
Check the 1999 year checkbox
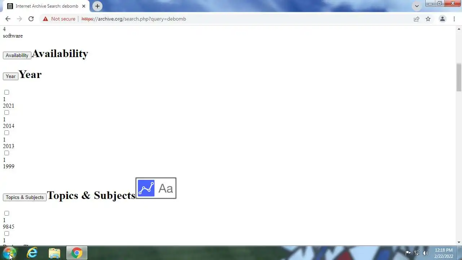point(6,153)
